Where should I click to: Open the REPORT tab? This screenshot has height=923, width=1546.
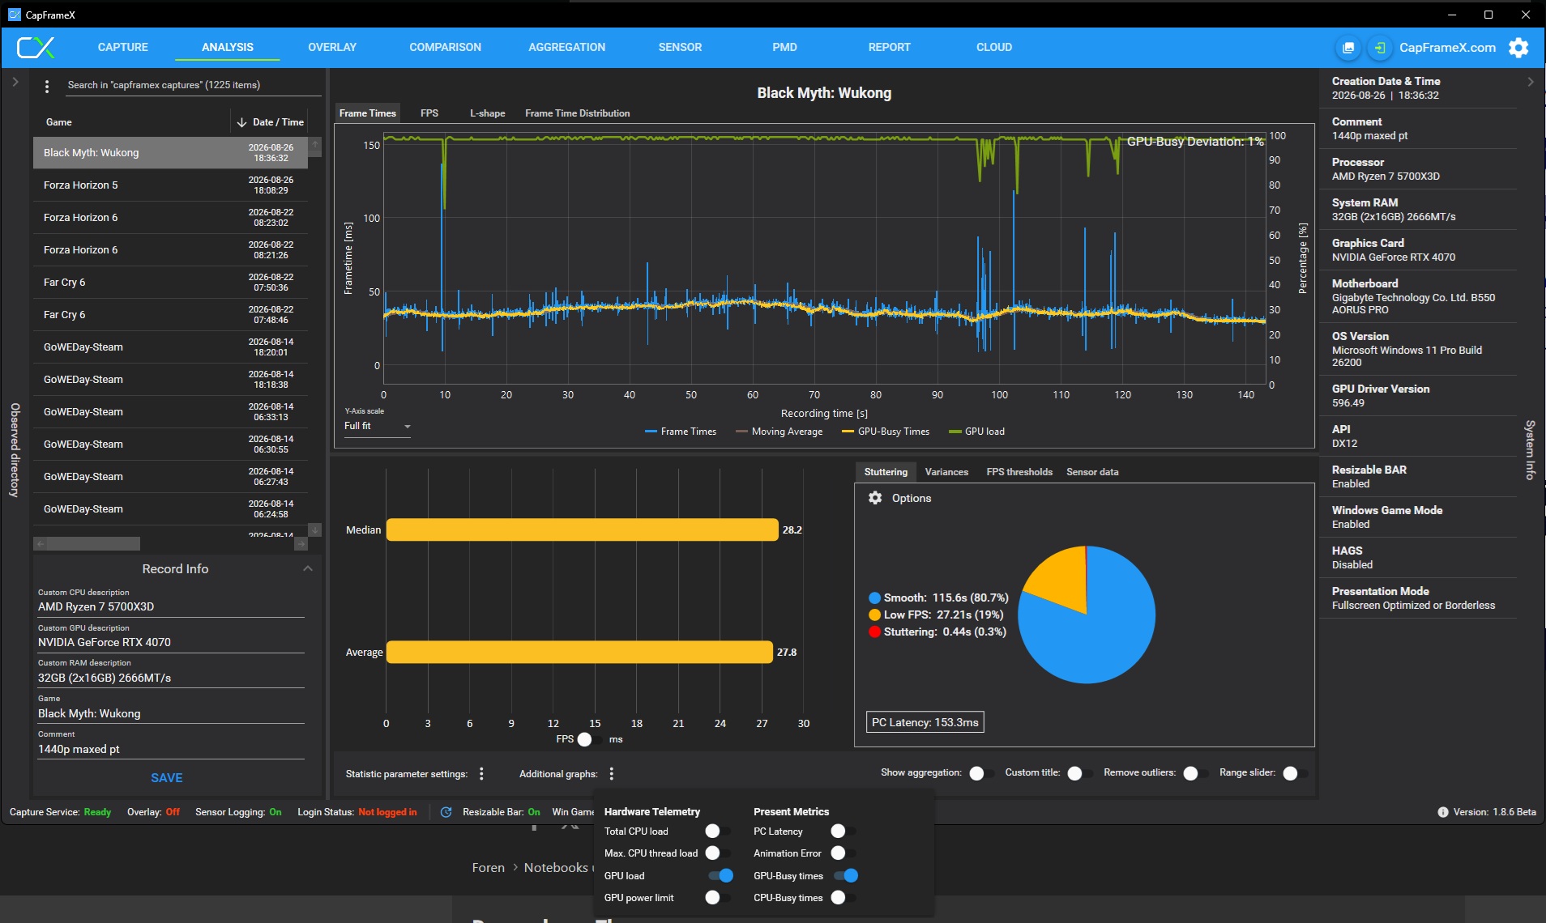(x=890, y=47)
